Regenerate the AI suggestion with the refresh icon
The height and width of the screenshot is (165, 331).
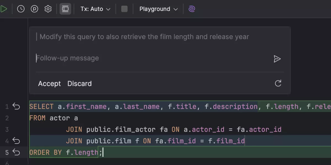[x=278, y=83]
